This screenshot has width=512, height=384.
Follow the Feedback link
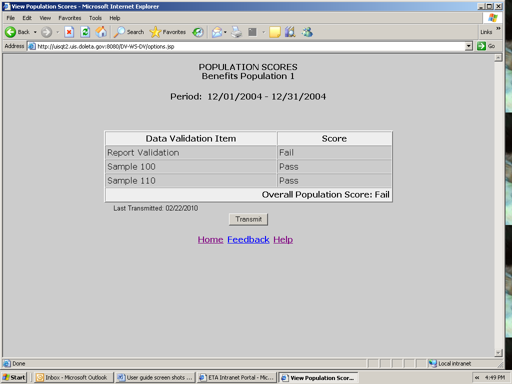[x=248, y=239]
